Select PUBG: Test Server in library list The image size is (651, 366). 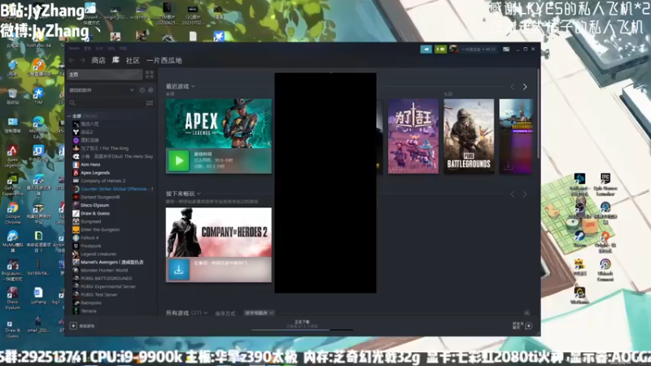click(x=98, y=294)
